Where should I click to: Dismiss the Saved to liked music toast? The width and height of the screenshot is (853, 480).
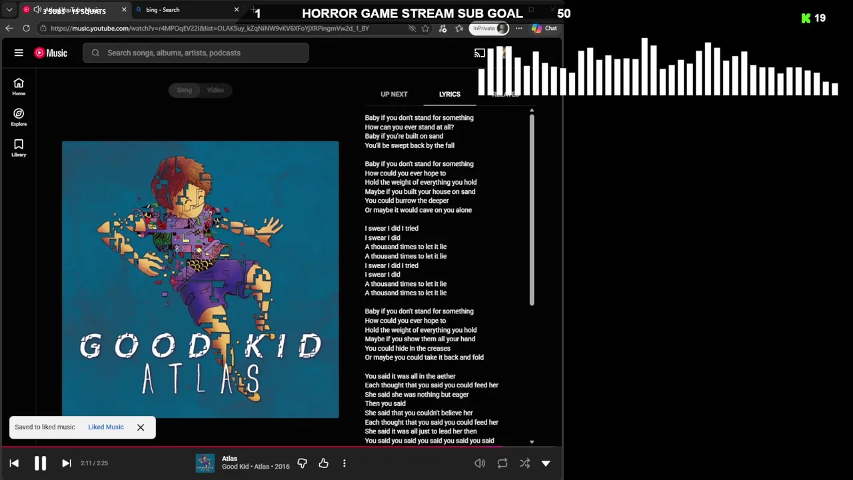[x=141, y=427]
